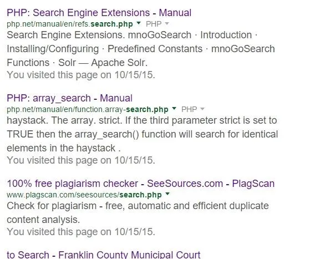325x259 pixels.
Task: Open 100% free plagiarism checker - SeeSources.com result
Action: pos(140,184)
